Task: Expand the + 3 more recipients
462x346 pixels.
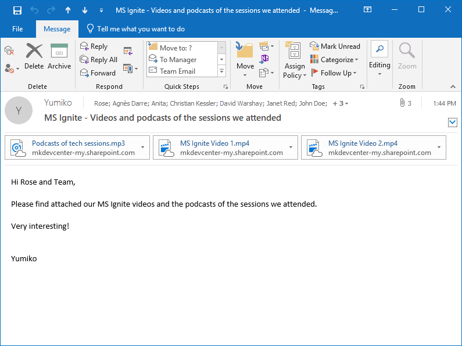Action: [x=341, y=103]
